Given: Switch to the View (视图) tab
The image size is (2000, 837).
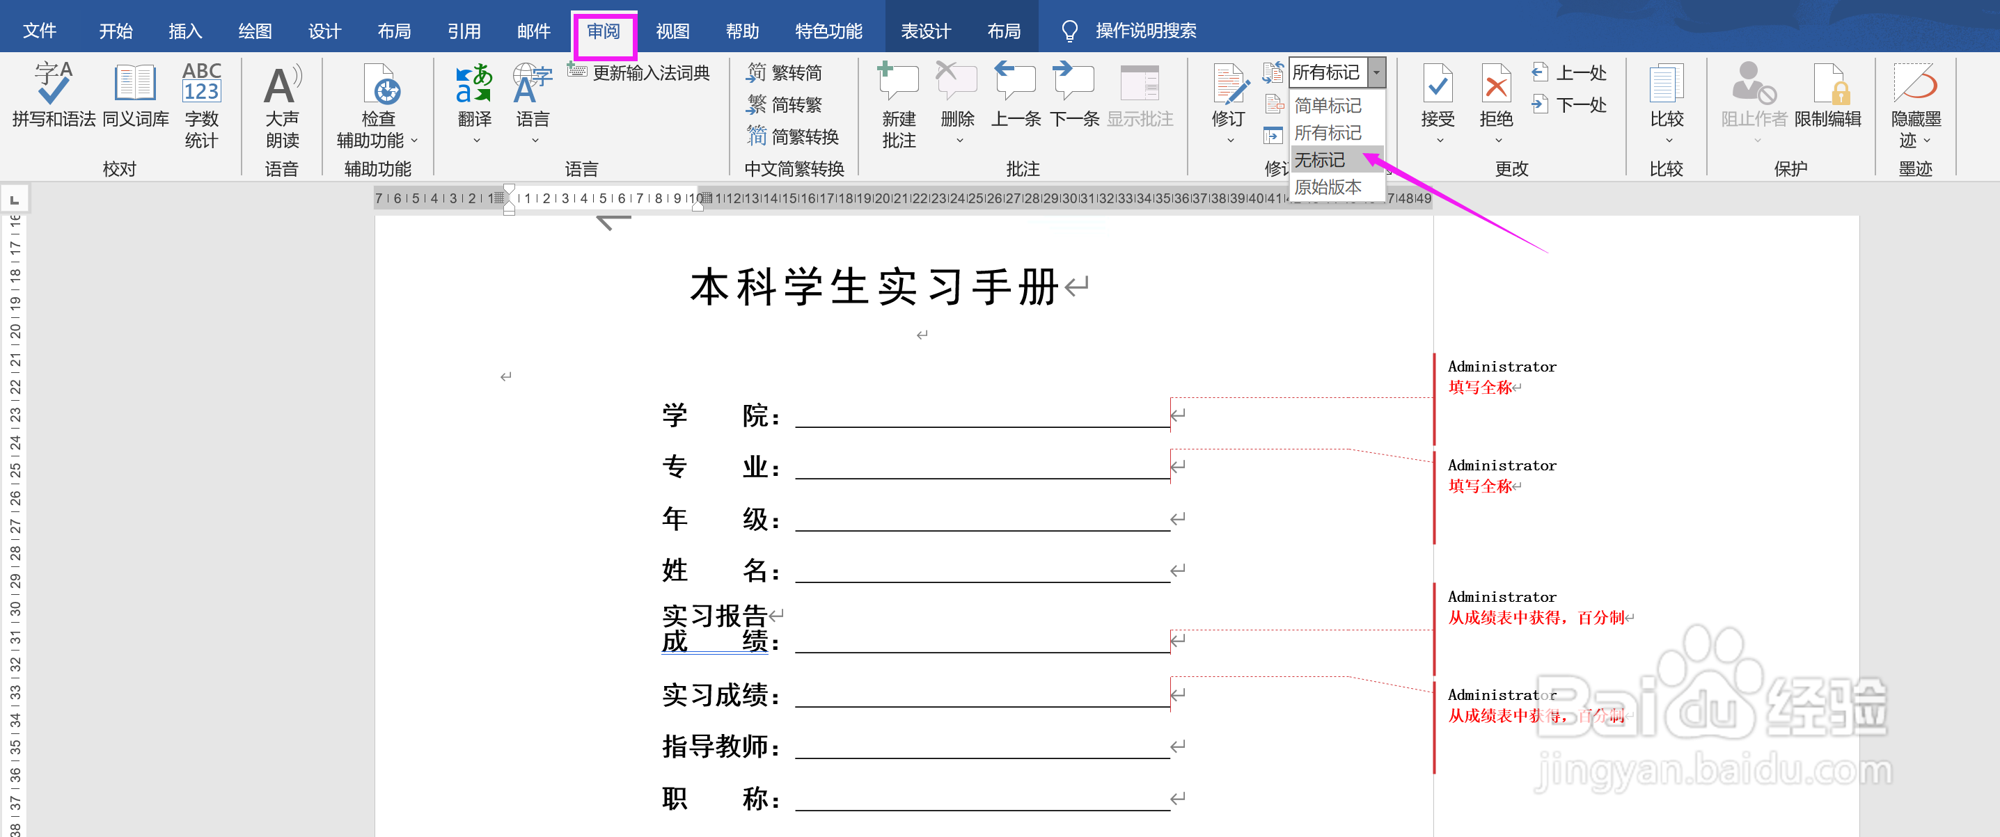Looking at the screenshot, I should pyautogui.click(x=672, y=31).
